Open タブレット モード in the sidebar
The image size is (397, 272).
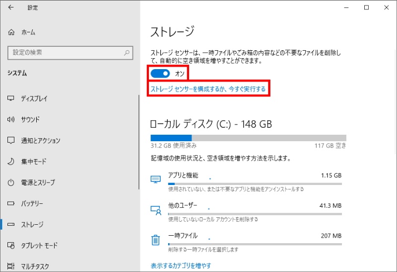click(x=39, y=246)
